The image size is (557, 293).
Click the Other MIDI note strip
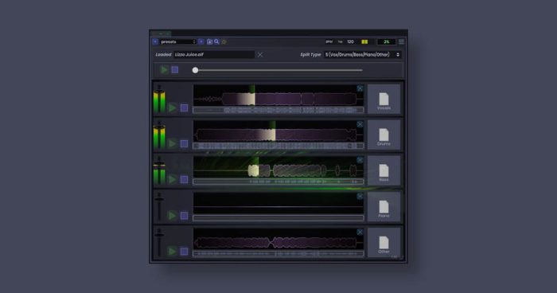pos(278,253)
